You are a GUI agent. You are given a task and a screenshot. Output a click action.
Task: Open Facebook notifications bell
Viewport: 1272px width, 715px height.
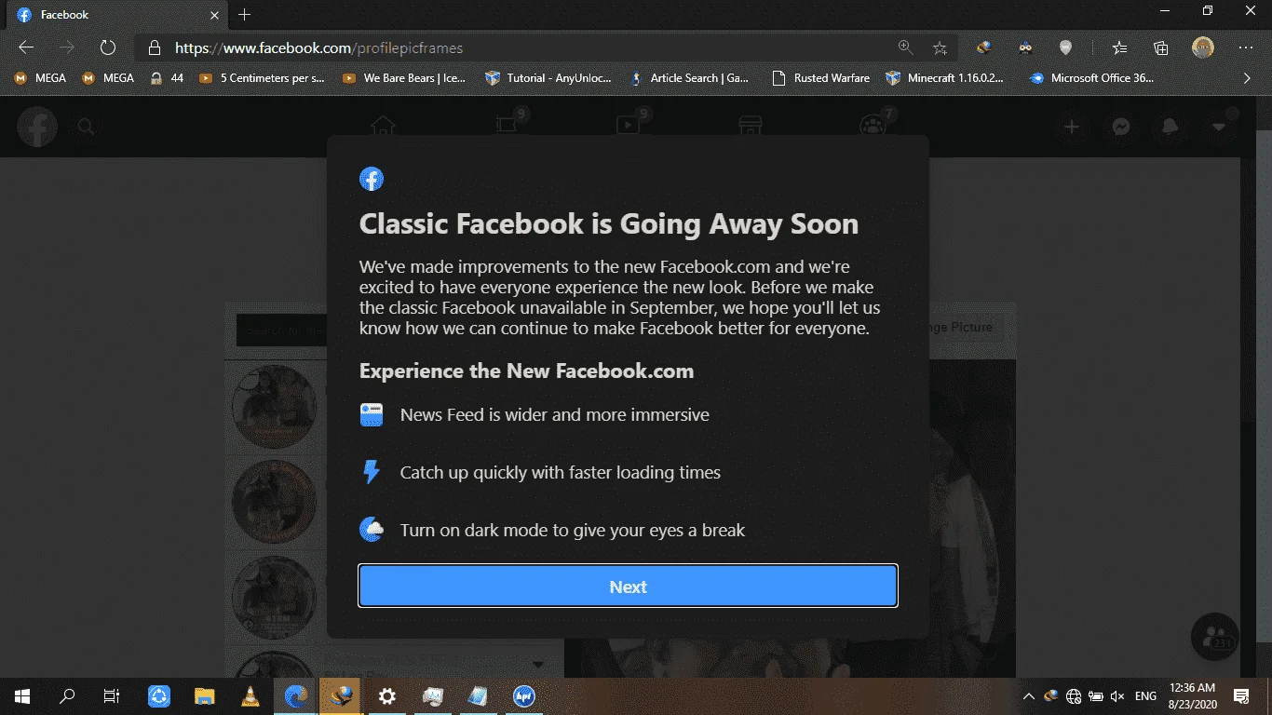(1171, 127)
